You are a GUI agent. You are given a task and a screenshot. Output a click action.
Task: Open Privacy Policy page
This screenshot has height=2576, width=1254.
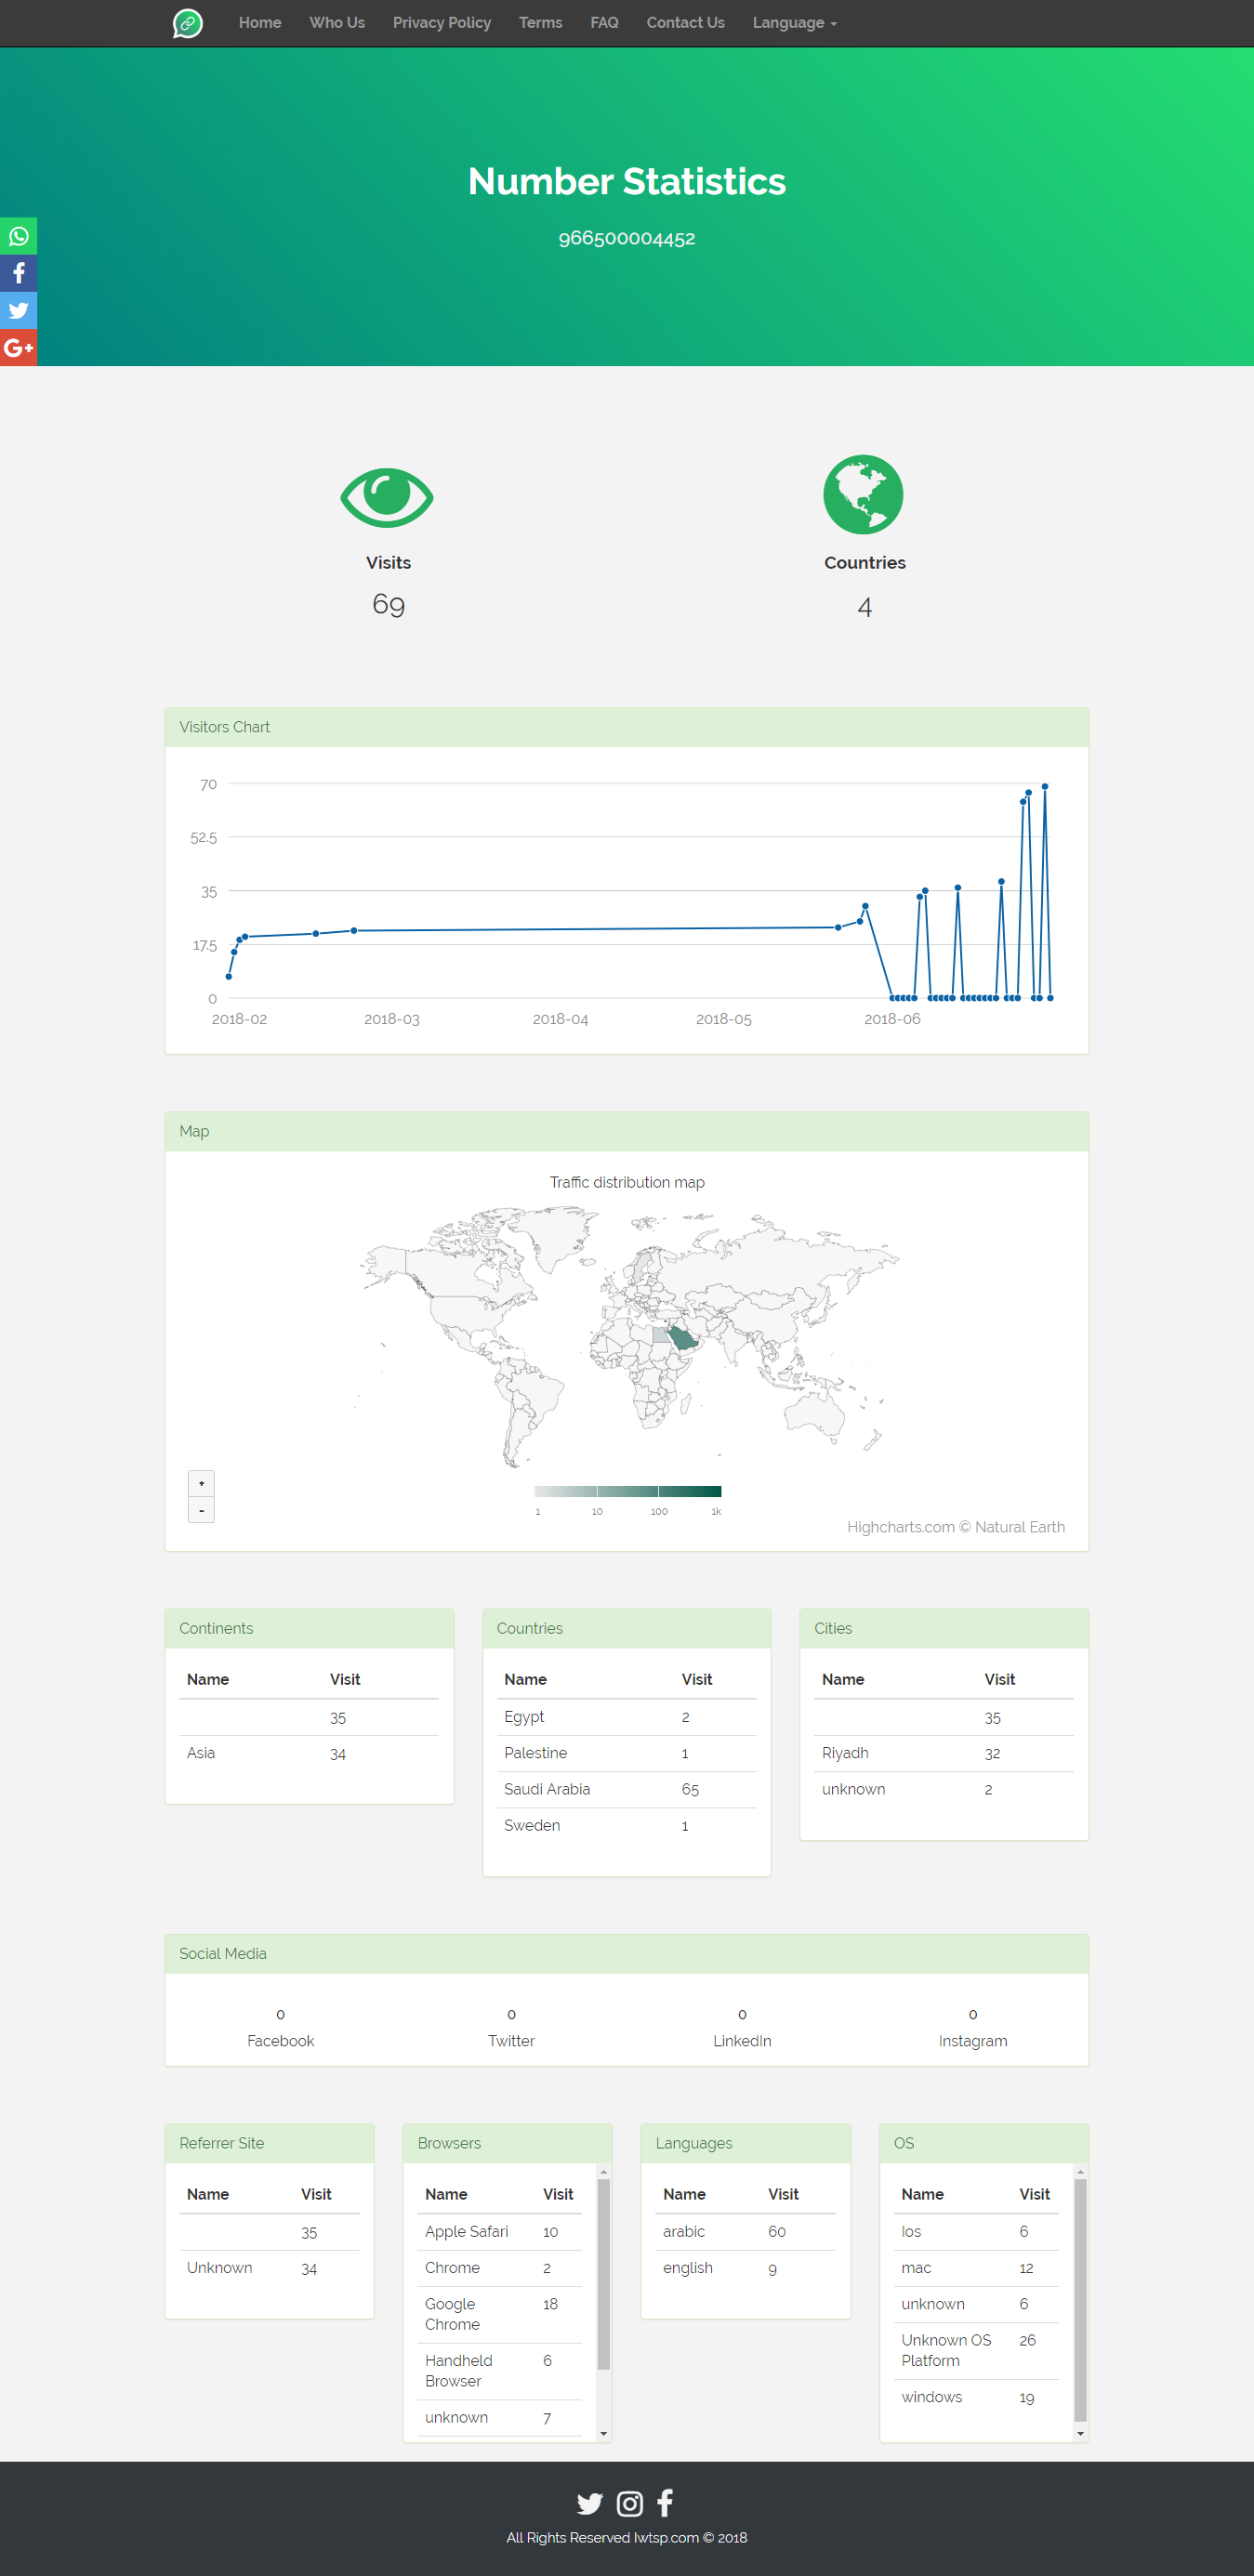442,23
